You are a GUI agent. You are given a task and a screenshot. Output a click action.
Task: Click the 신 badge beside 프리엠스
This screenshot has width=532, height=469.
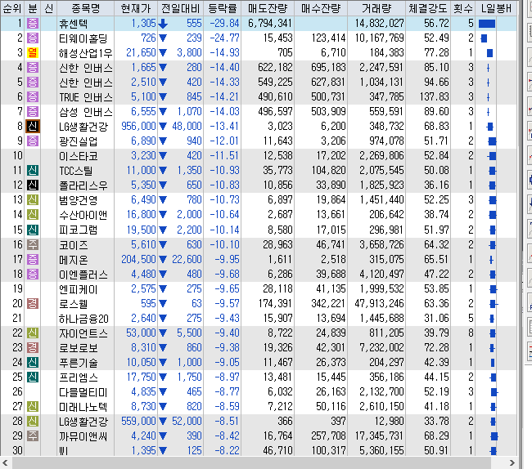pyautogui.click(x=33, y=377)
